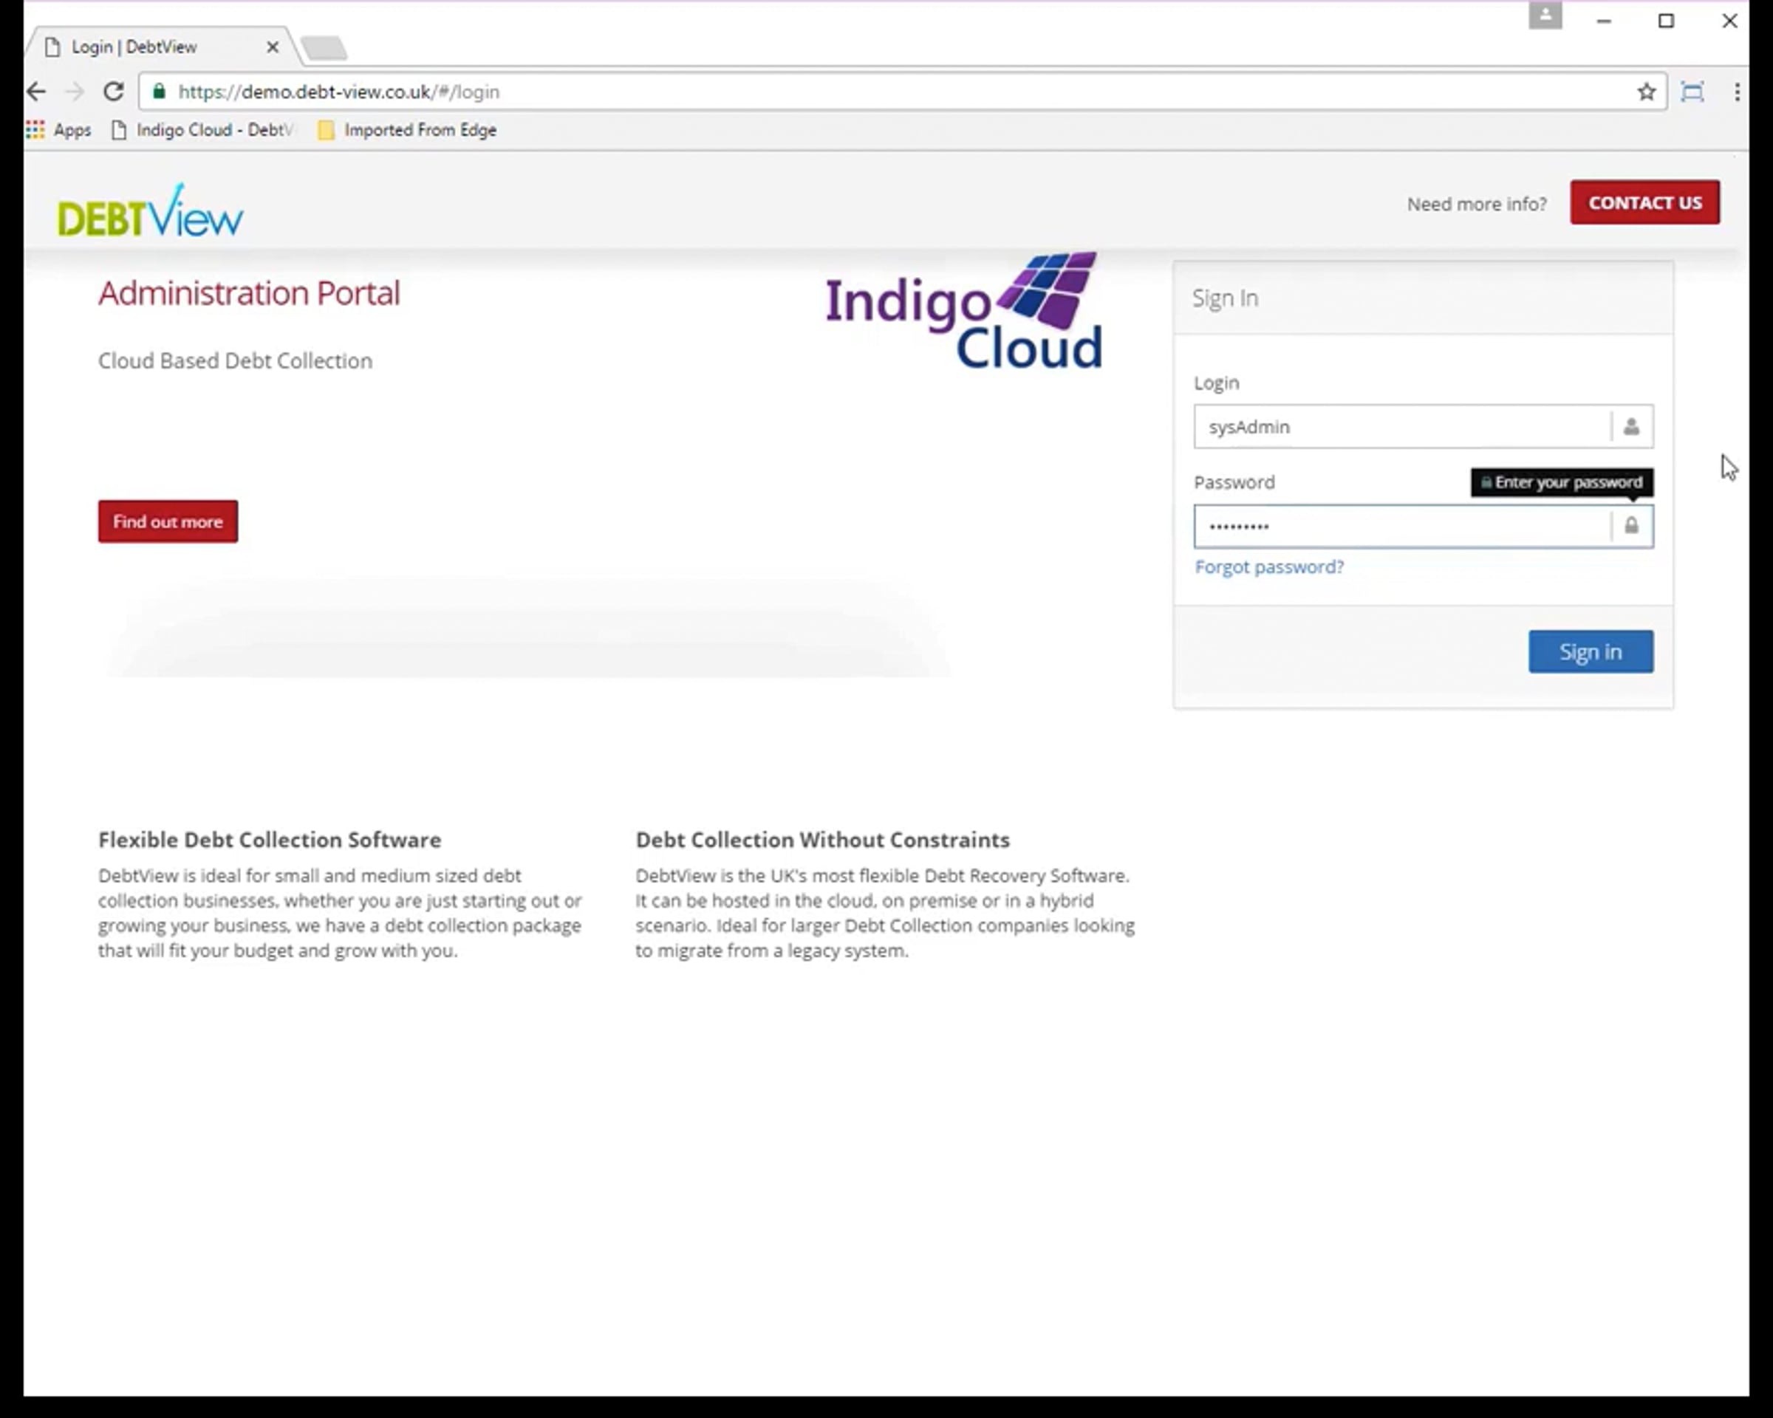Open the Imported From Edge bookmarks folder
Viewport: 1773px width, 1418px height.
(408, 130)
